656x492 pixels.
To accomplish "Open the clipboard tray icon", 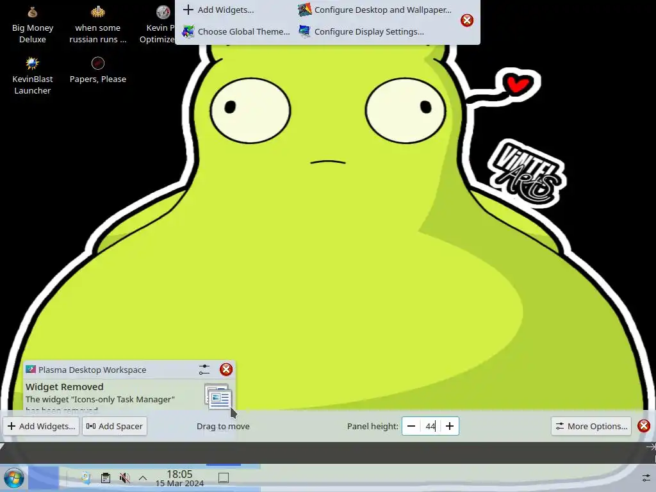I will click(106, 478).
